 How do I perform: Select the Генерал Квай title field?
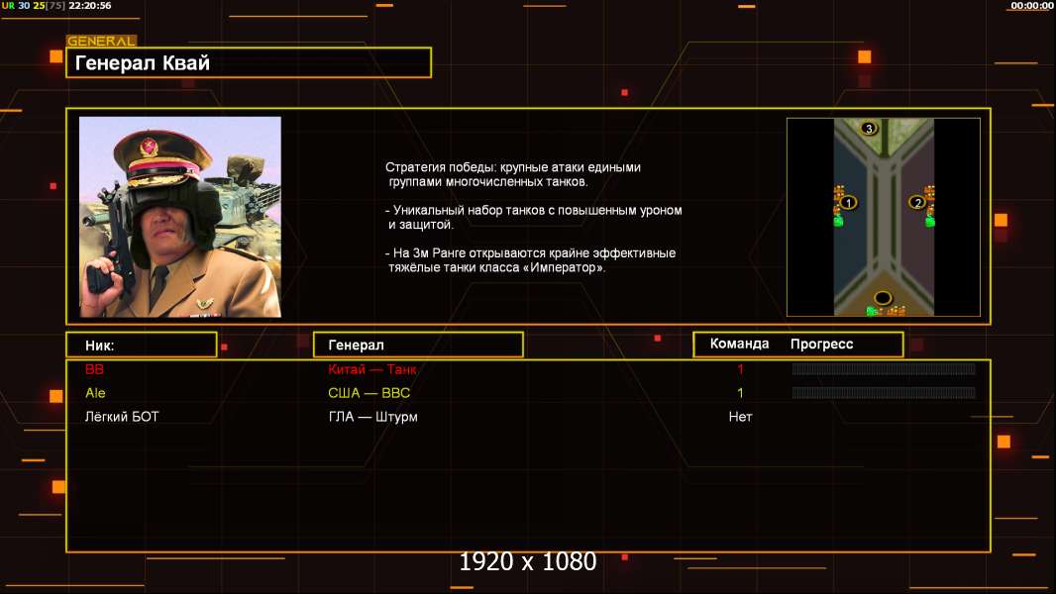(x=249, y=62)
